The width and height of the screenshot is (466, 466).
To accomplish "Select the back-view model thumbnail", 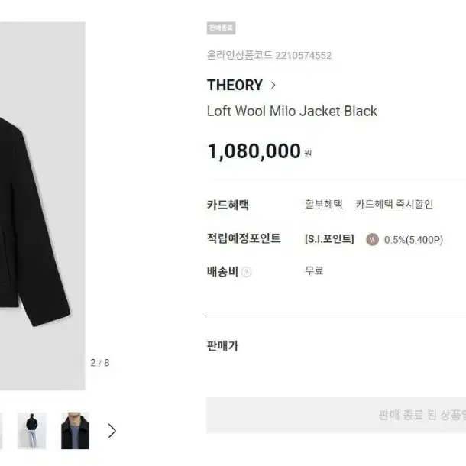I will point(32,431).
